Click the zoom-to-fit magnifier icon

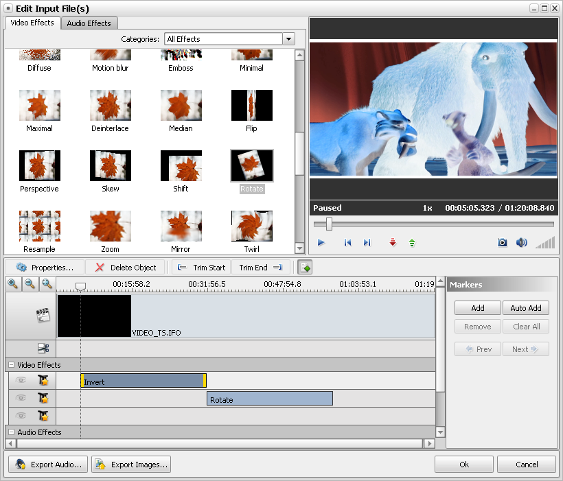pyautogui.click(x=47, y=284)
